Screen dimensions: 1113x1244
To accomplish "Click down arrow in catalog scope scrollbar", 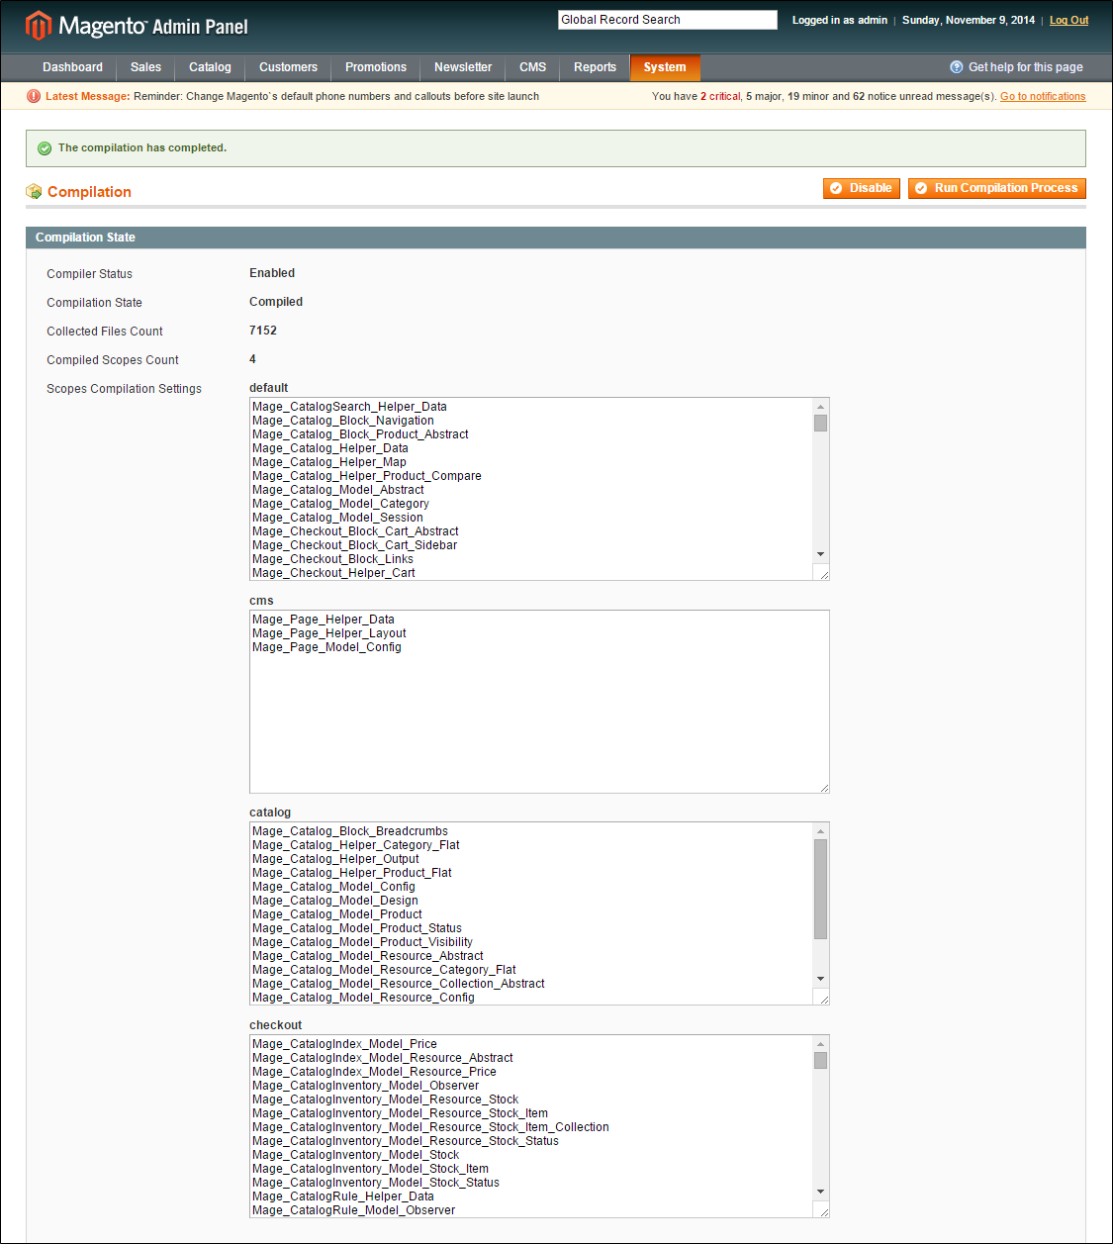I will coord(820,979).
